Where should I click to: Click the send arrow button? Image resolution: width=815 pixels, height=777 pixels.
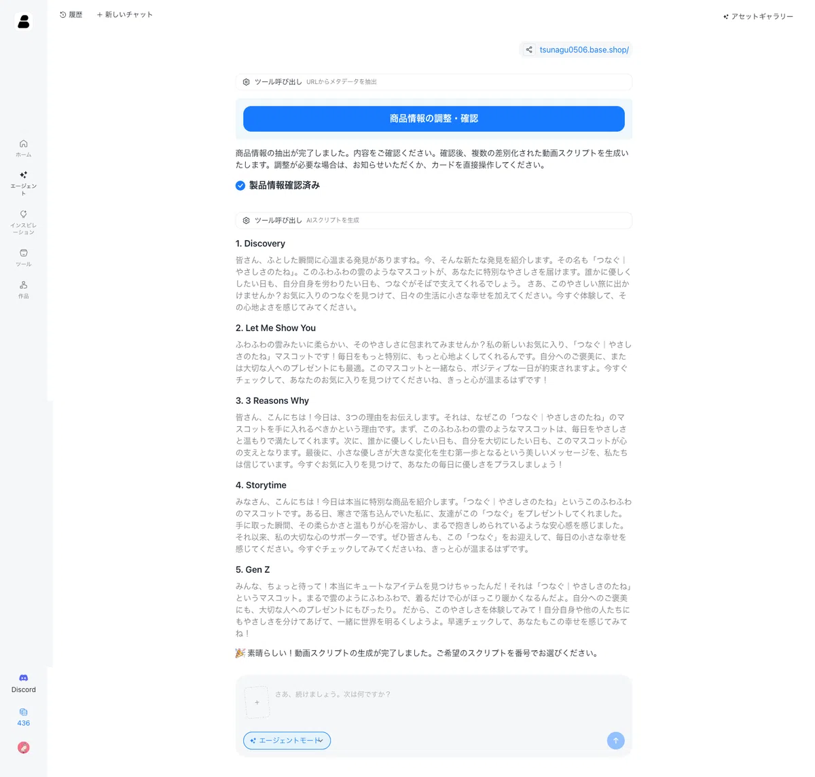point(615,740)
